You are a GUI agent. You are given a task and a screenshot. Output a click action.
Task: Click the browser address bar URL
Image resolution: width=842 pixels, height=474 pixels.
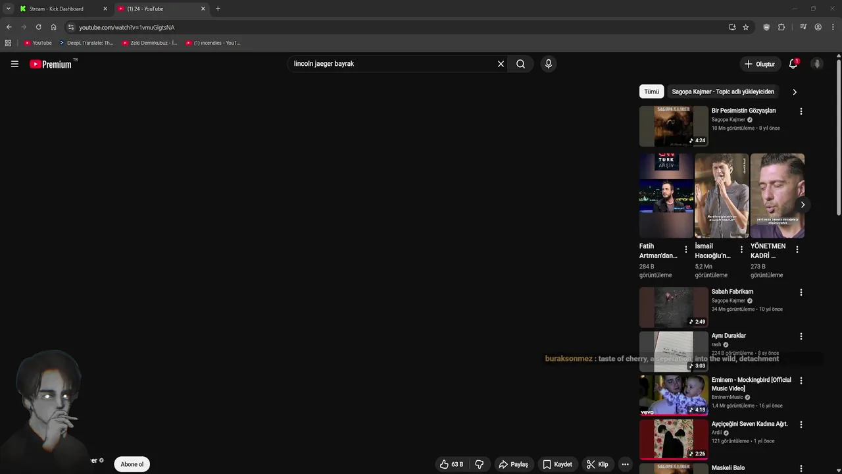[127, 28]
